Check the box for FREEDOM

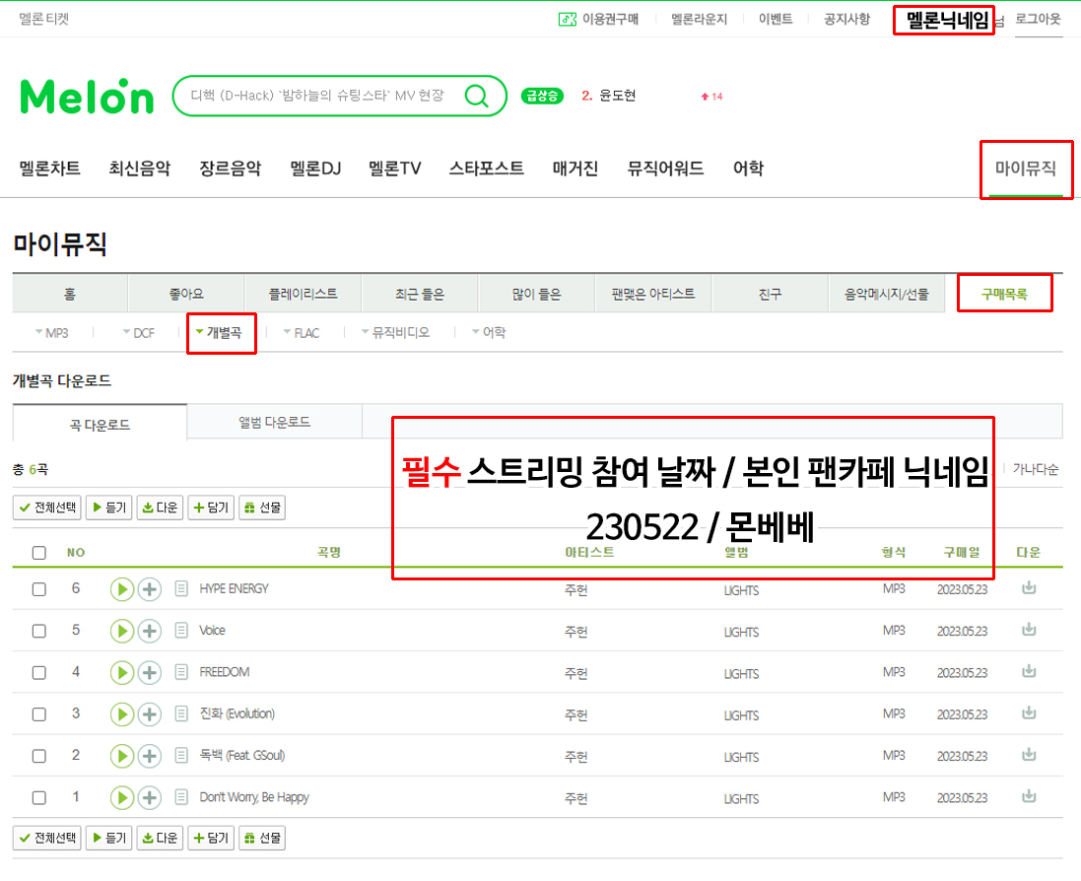pyautogui.click(x=39, y=673)
